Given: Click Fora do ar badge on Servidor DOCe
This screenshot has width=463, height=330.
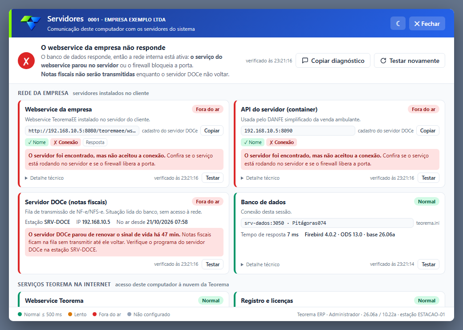Looking at the screenshot, I should point(207,202).
